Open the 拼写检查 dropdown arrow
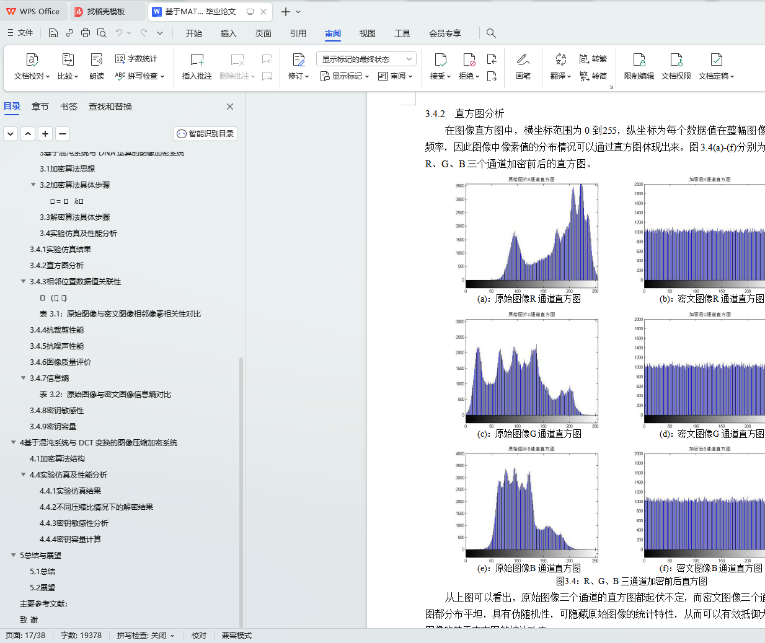Image resolution: width=765 pixels, height=643 pixels. [162, 77]
